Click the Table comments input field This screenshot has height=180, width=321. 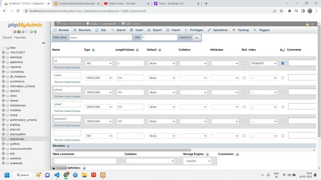click(85, 161)
